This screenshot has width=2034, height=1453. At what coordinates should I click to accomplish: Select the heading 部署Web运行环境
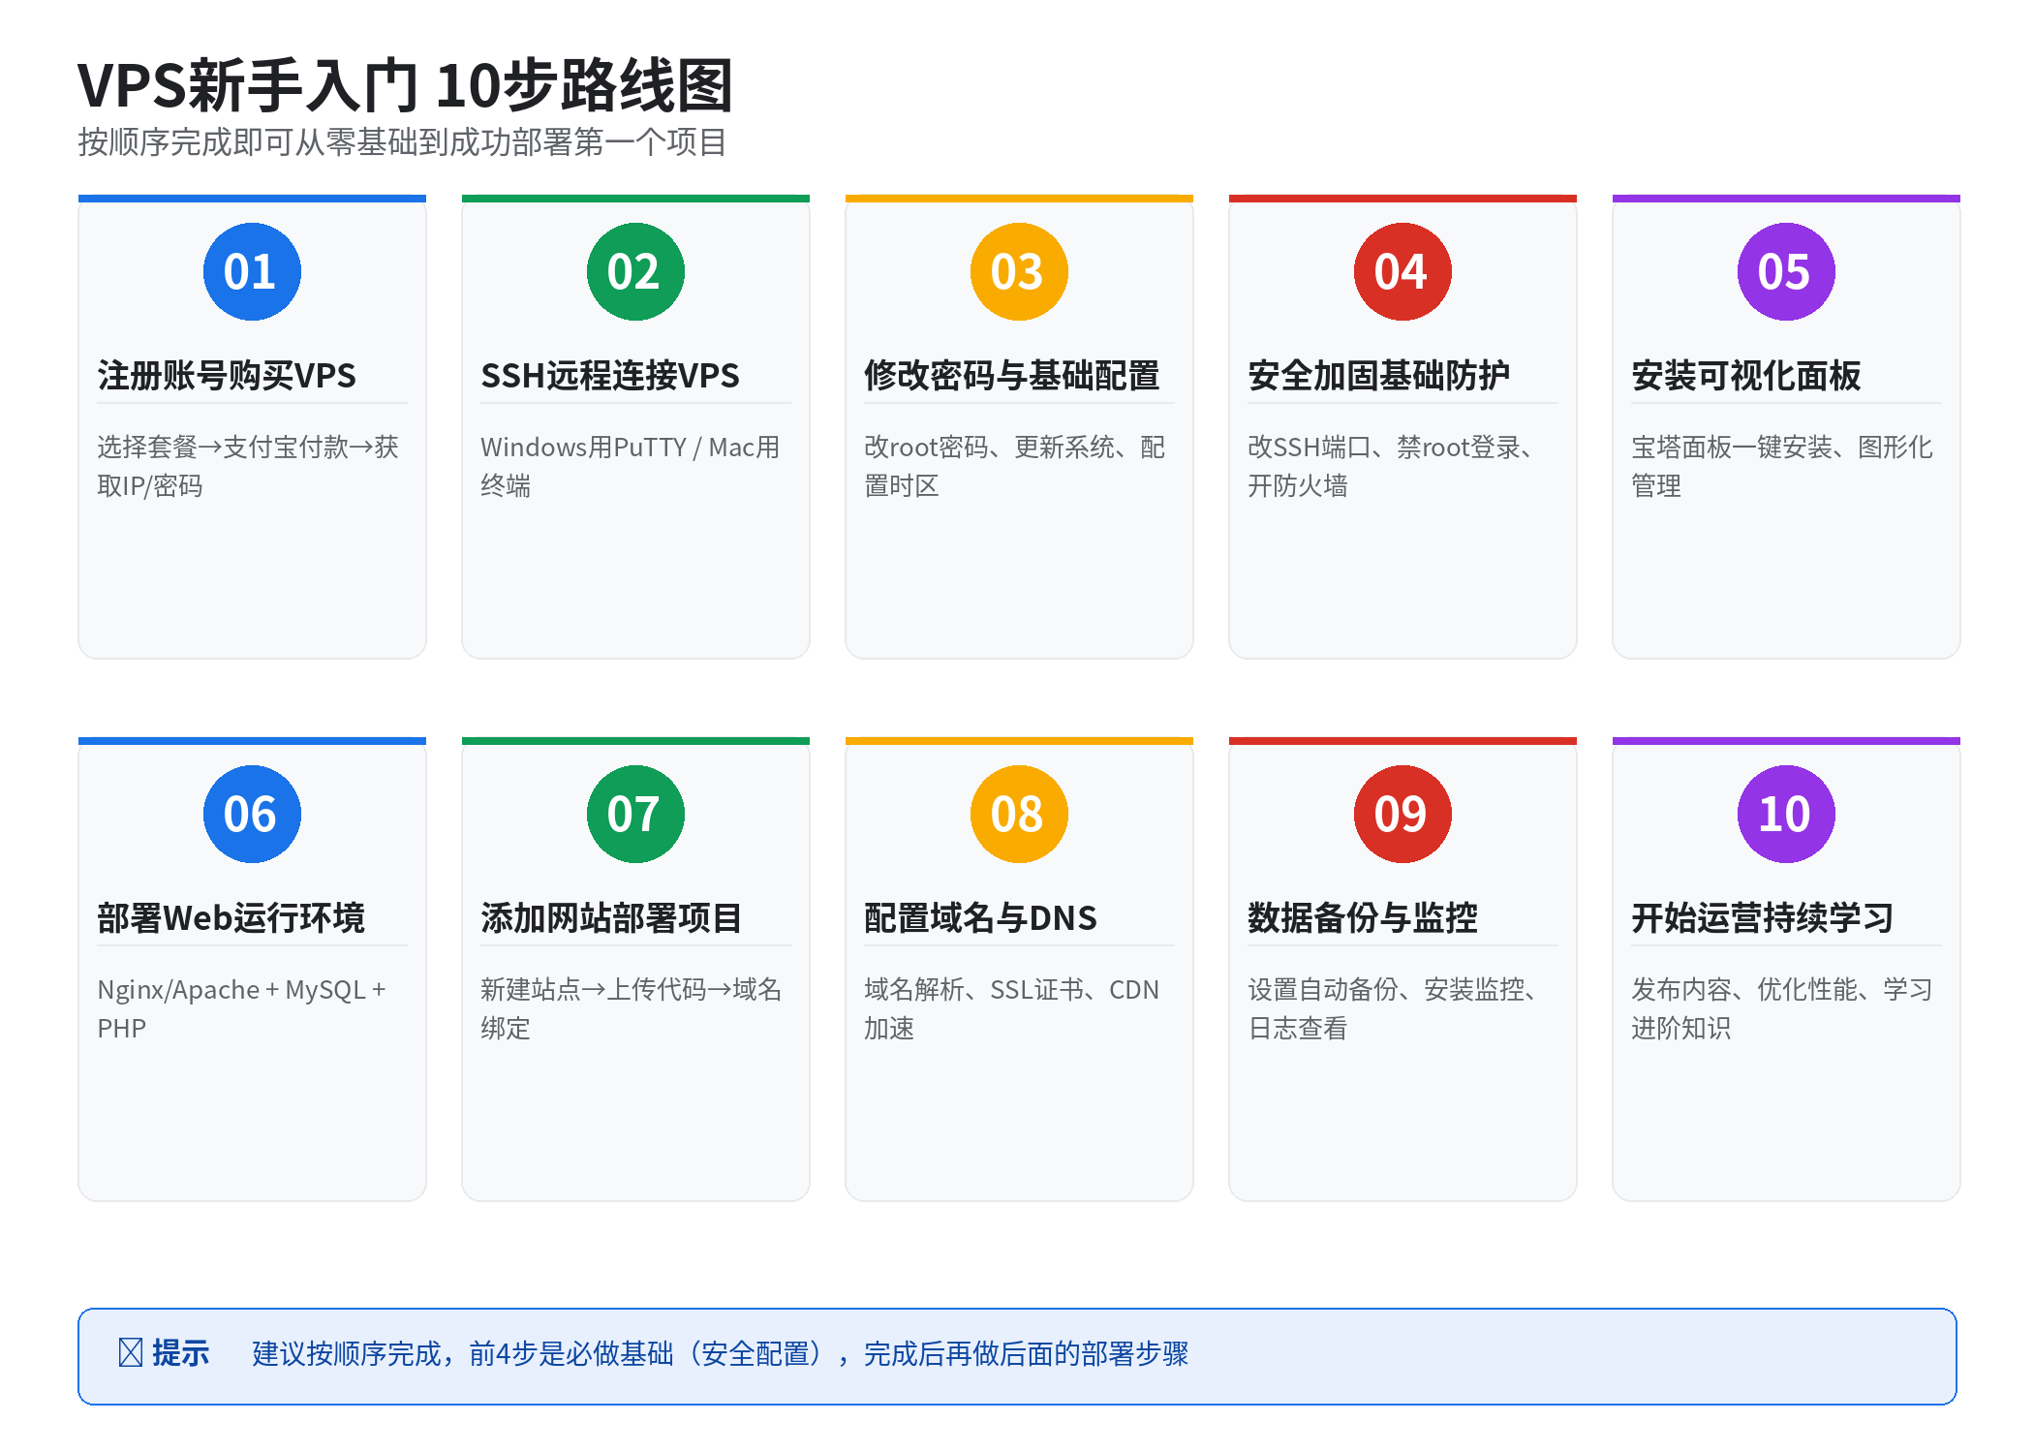[231, 917]
